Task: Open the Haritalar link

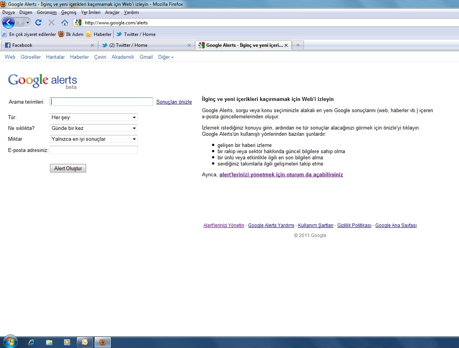Action: click(x=55, y=57)
